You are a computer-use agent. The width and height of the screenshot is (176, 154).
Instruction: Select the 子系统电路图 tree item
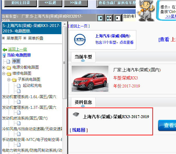(29, 79)
